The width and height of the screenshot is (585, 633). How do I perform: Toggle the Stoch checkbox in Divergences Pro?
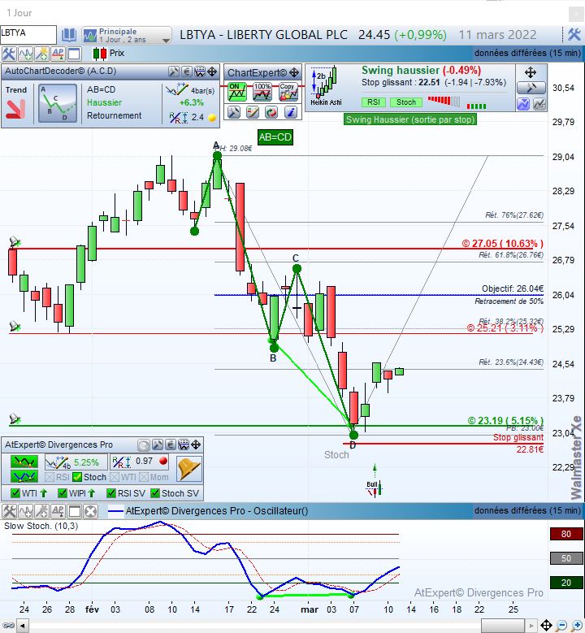tap(77, 477)
